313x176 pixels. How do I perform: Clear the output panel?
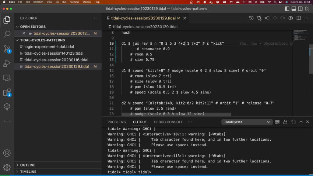tap(277, 122)
